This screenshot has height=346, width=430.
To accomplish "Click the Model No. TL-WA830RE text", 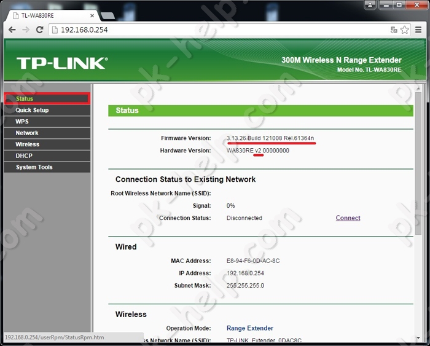I will coord(369,69).
